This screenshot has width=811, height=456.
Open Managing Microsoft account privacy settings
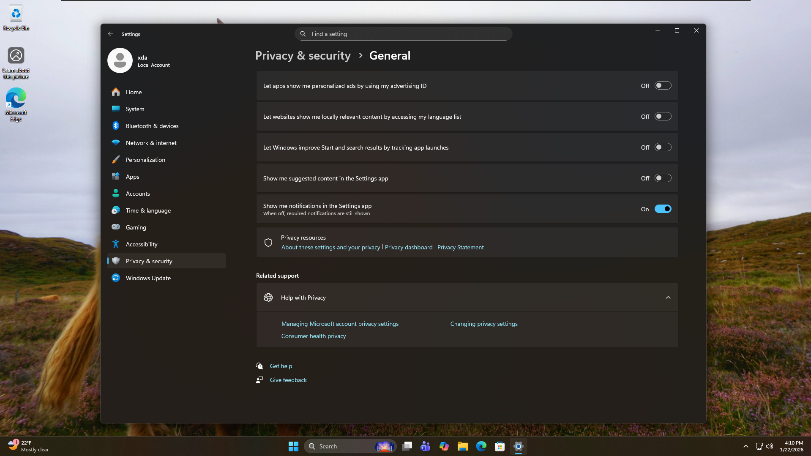click(340, 324)
